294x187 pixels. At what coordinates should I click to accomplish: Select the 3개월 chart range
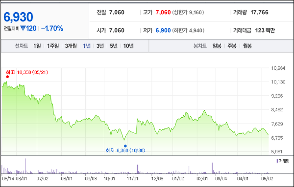tap(71, 46)
